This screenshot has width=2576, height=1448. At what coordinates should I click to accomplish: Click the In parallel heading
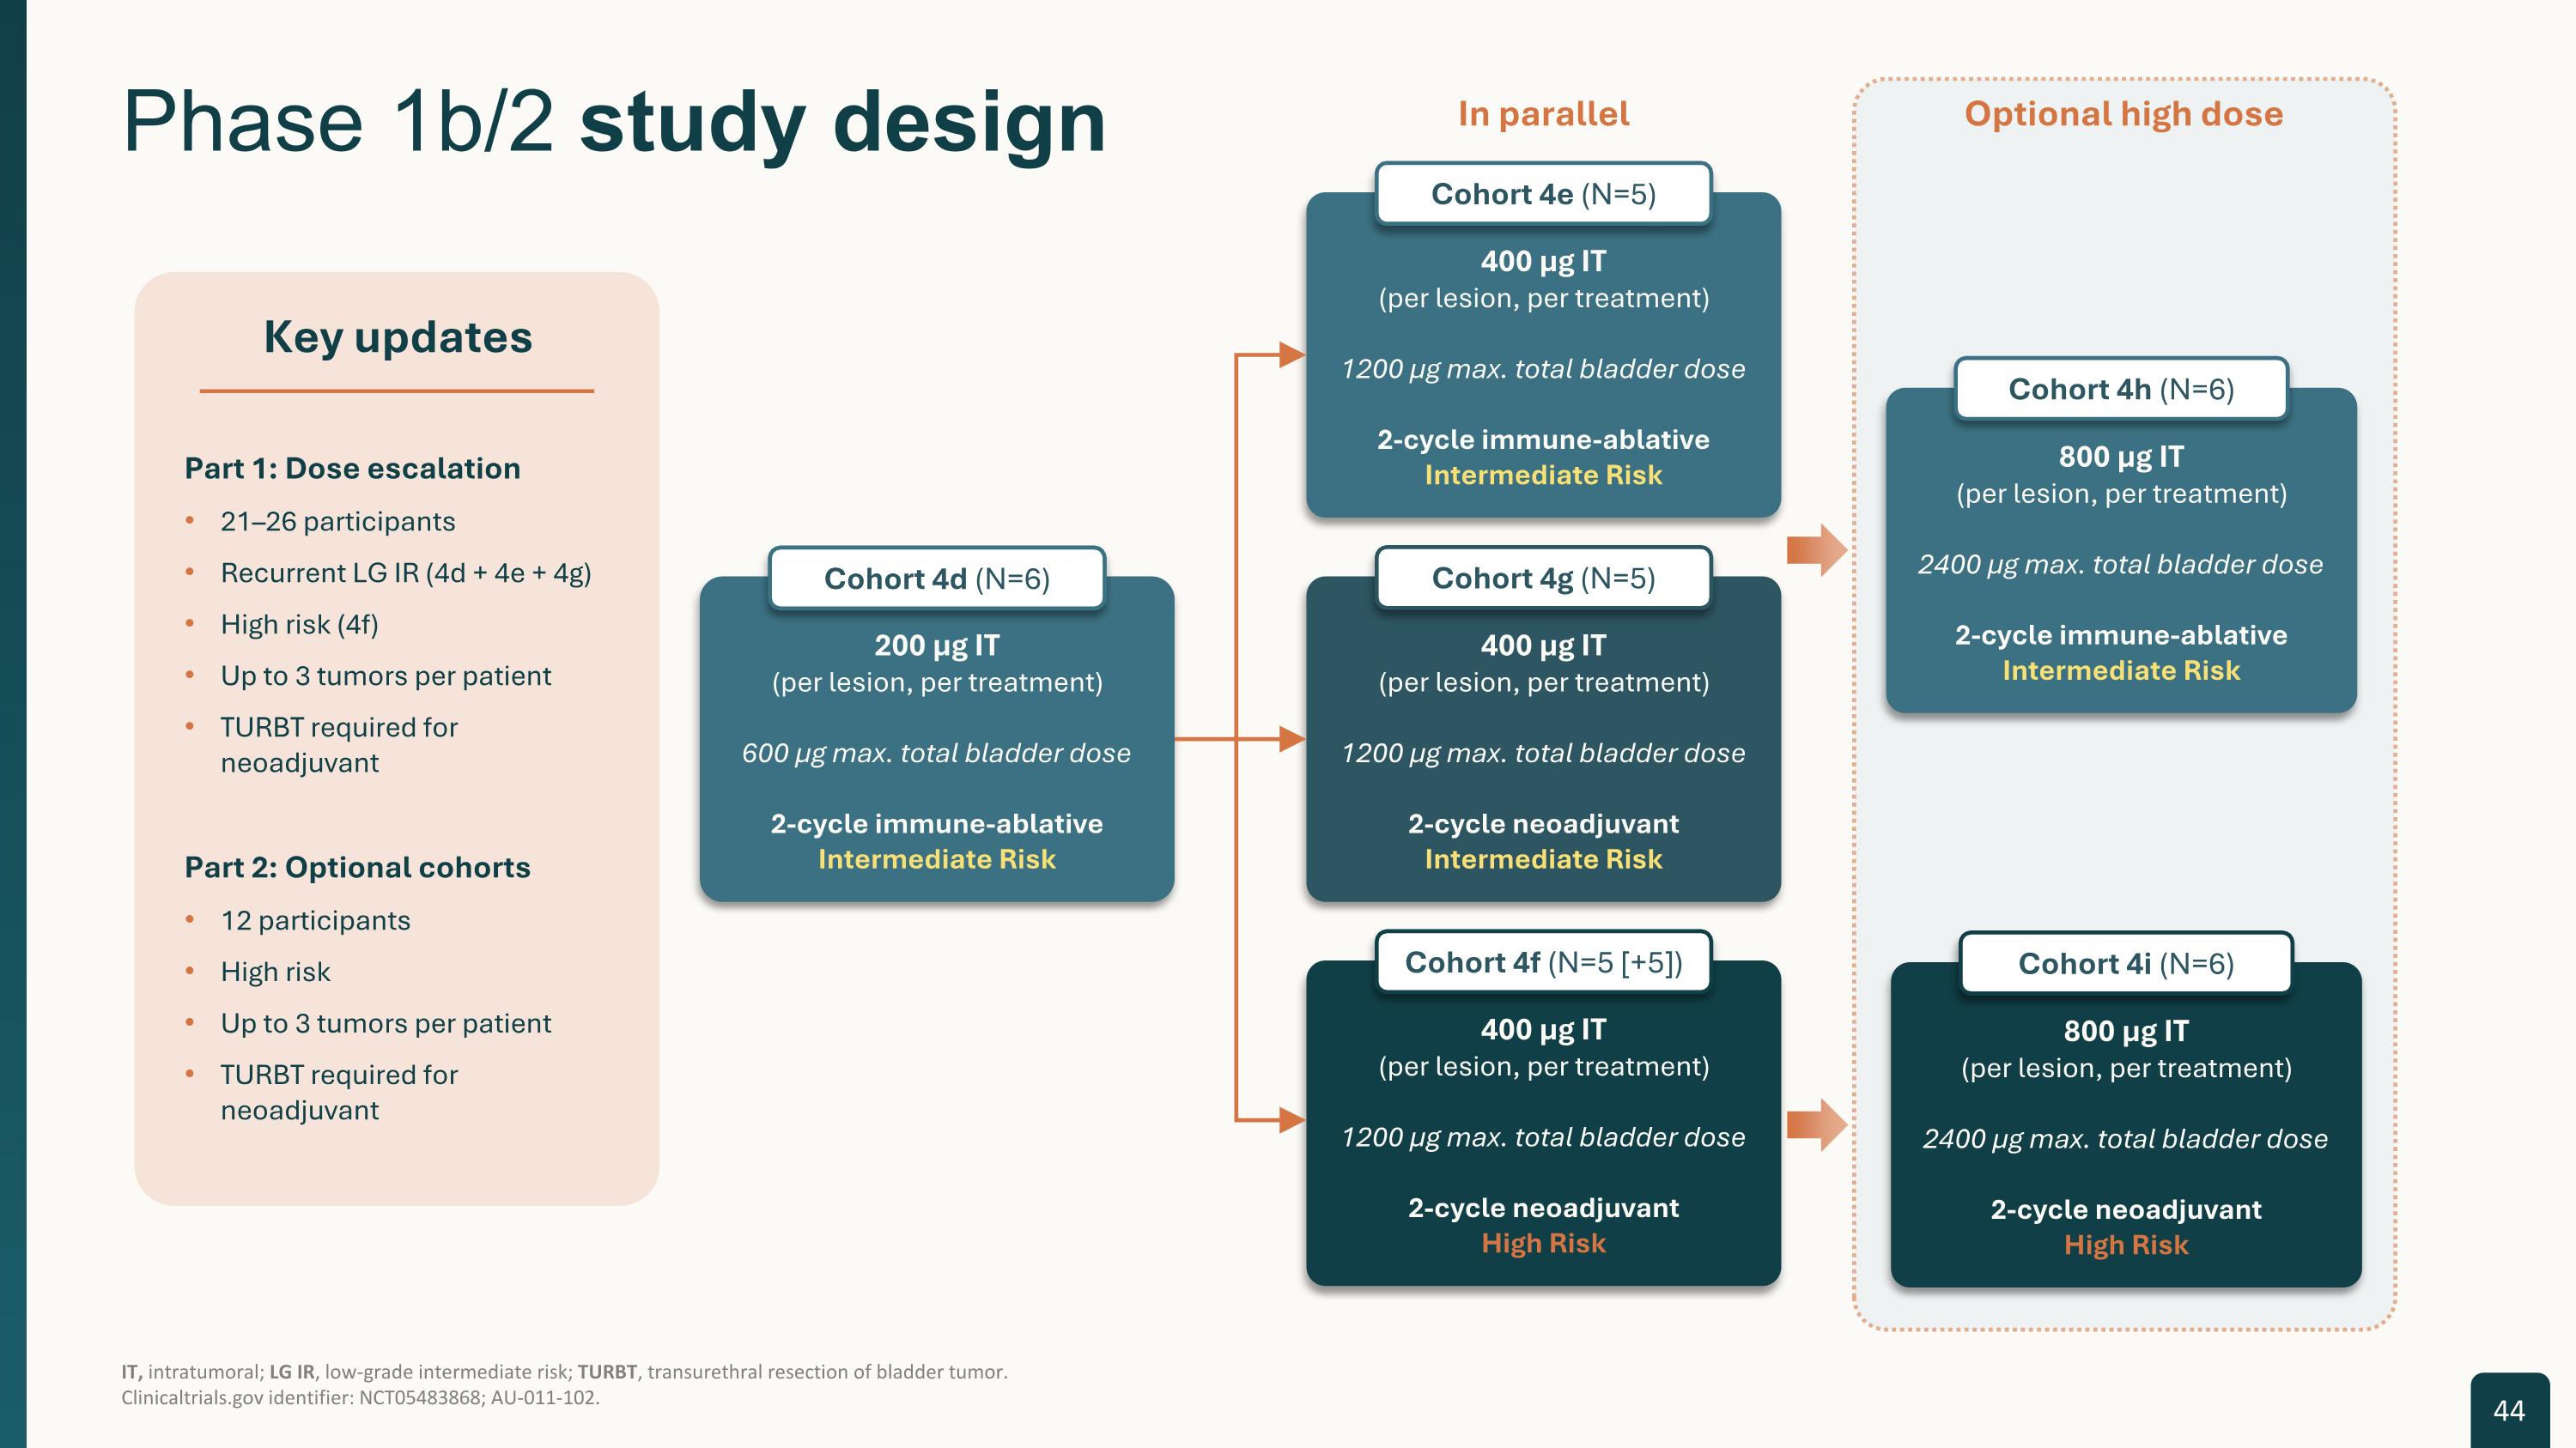coord(1543,114)
